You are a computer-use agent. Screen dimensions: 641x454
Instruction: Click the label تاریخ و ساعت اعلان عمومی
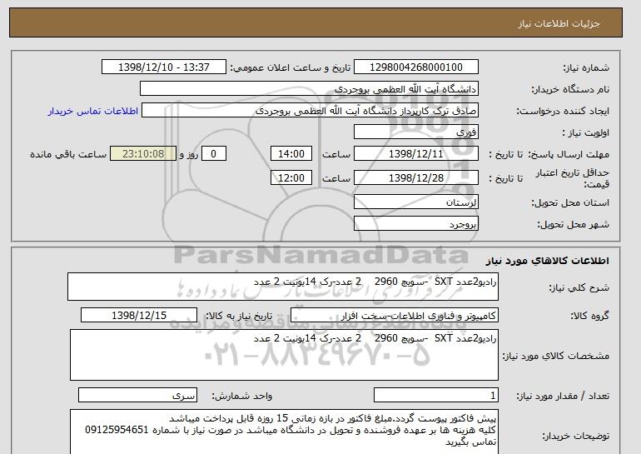click(291, 67)
